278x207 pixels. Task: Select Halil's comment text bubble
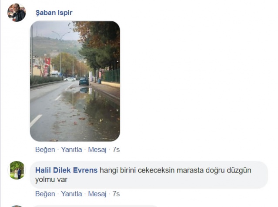pos(149,175)
